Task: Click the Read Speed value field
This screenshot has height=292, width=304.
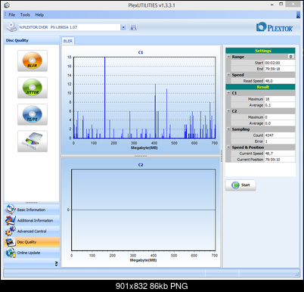Action: pyautogui.click(x=280, y=81)
